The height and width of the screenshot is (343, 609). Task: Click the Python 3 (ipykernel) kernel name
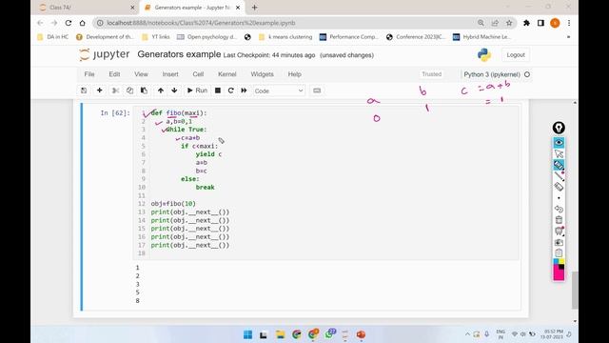[492, 74]
